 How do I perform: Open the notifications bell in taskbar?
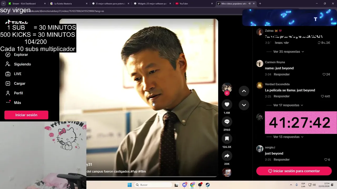pyautogui.click(x=333, y=185)
